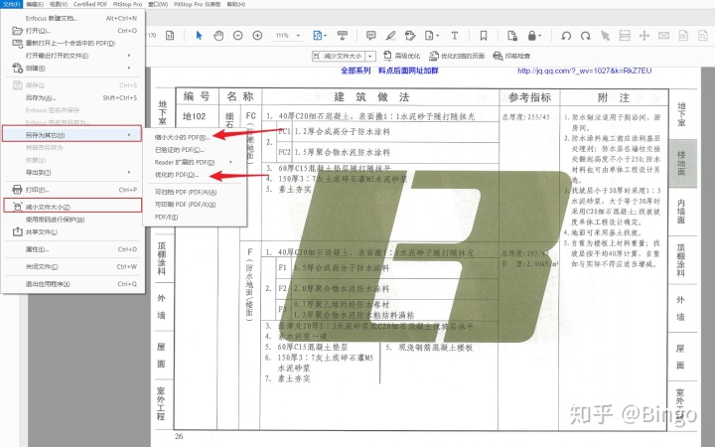Open the 文件 menu in menu bar
The width and height of the screenshot is (715, 447).
pyautogui.click(x=11, y=4)
